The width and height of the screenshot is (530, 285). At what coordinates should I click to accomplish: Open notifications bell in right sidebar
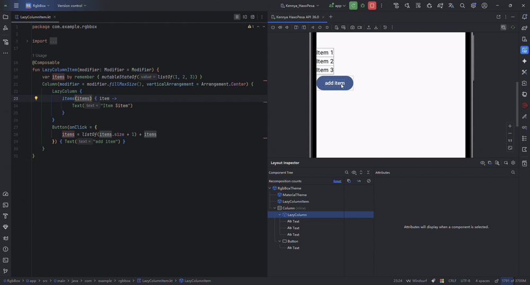tap(524, 17)
